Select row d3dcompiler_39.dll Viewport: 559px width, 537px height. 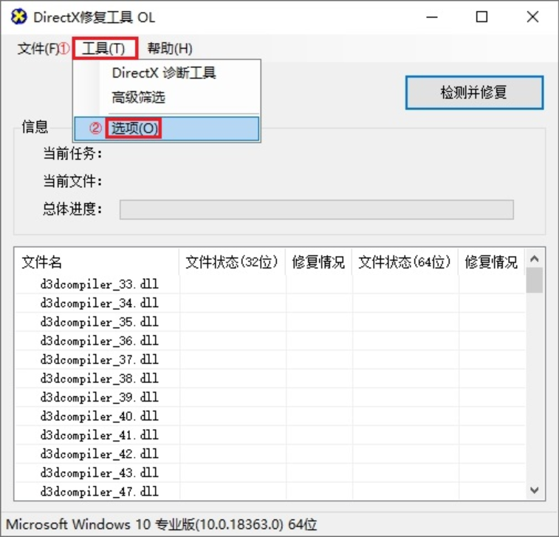(x=270, y=397)
